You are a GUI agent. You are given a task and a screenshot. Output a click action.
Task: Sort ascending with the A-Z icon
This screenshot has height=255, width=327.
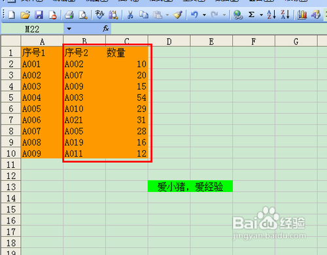tap(271, 15)
